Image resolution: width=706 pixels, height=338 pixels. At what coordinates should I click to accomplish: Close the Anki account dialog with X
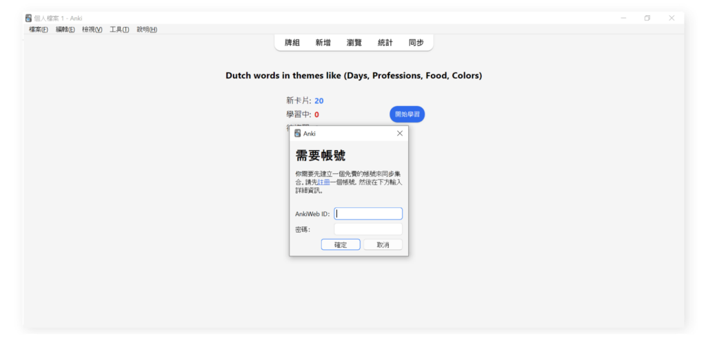click(x=400, y=134)
